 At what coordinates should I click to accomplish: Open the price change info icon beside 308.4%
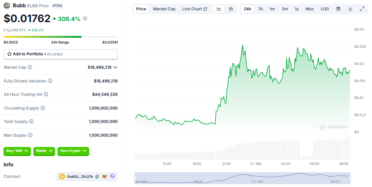point(85,18)
